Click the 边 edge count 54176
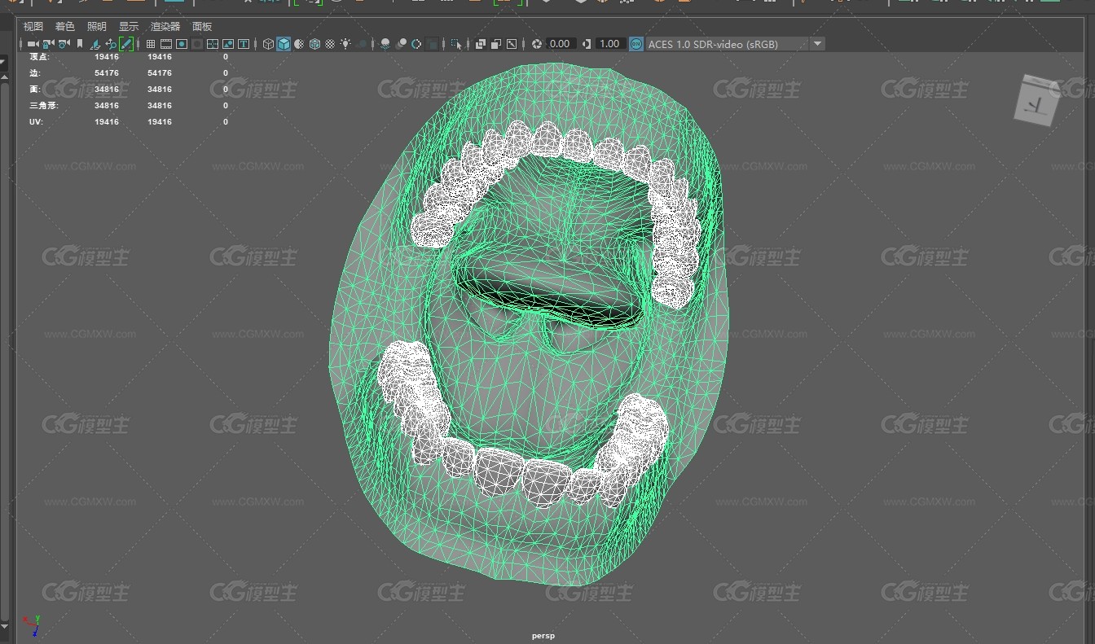Screen dimensions: 1095x644 [107, 73]
